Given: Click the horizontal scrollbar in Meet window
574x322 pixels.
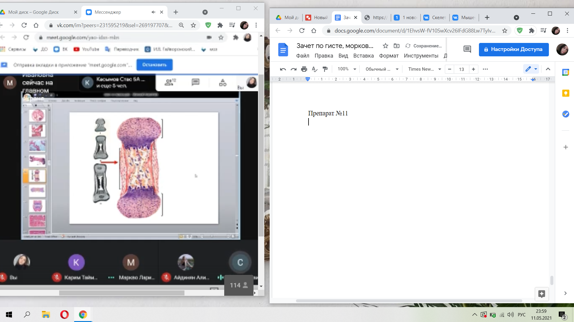Looking at the screenshot, I should [122, 293].
